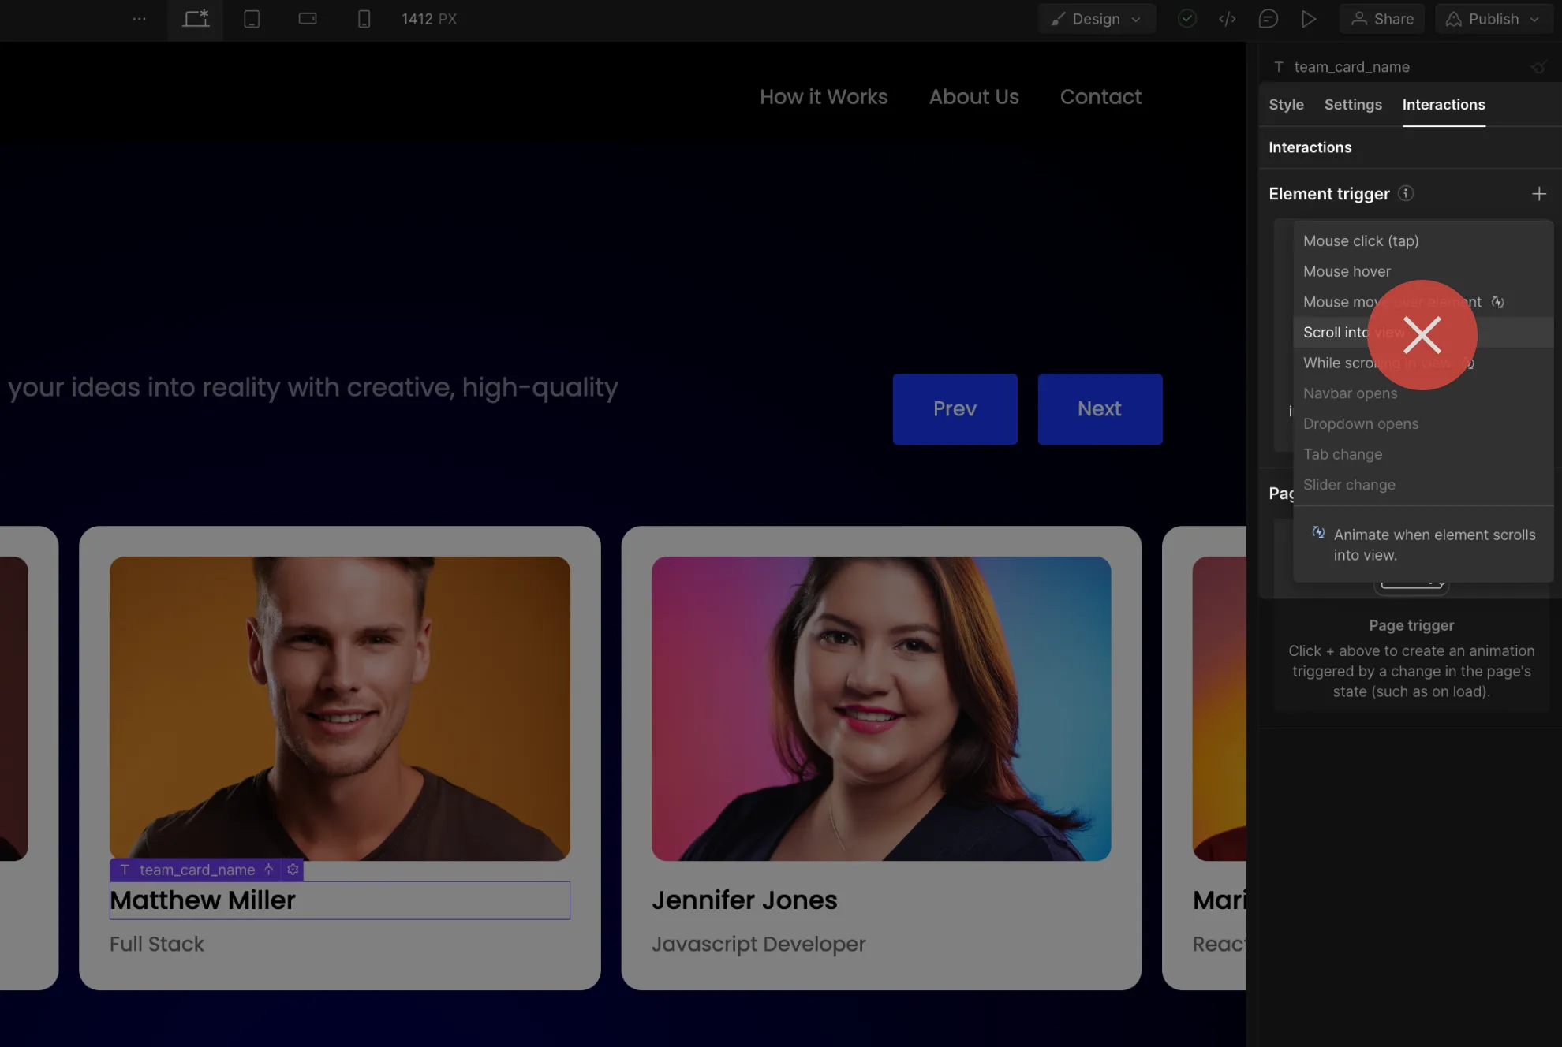Choose Mouse click (tap) trigger
The width and height of the screenshot is (1562, 1047).
(x=1423, y=241)
